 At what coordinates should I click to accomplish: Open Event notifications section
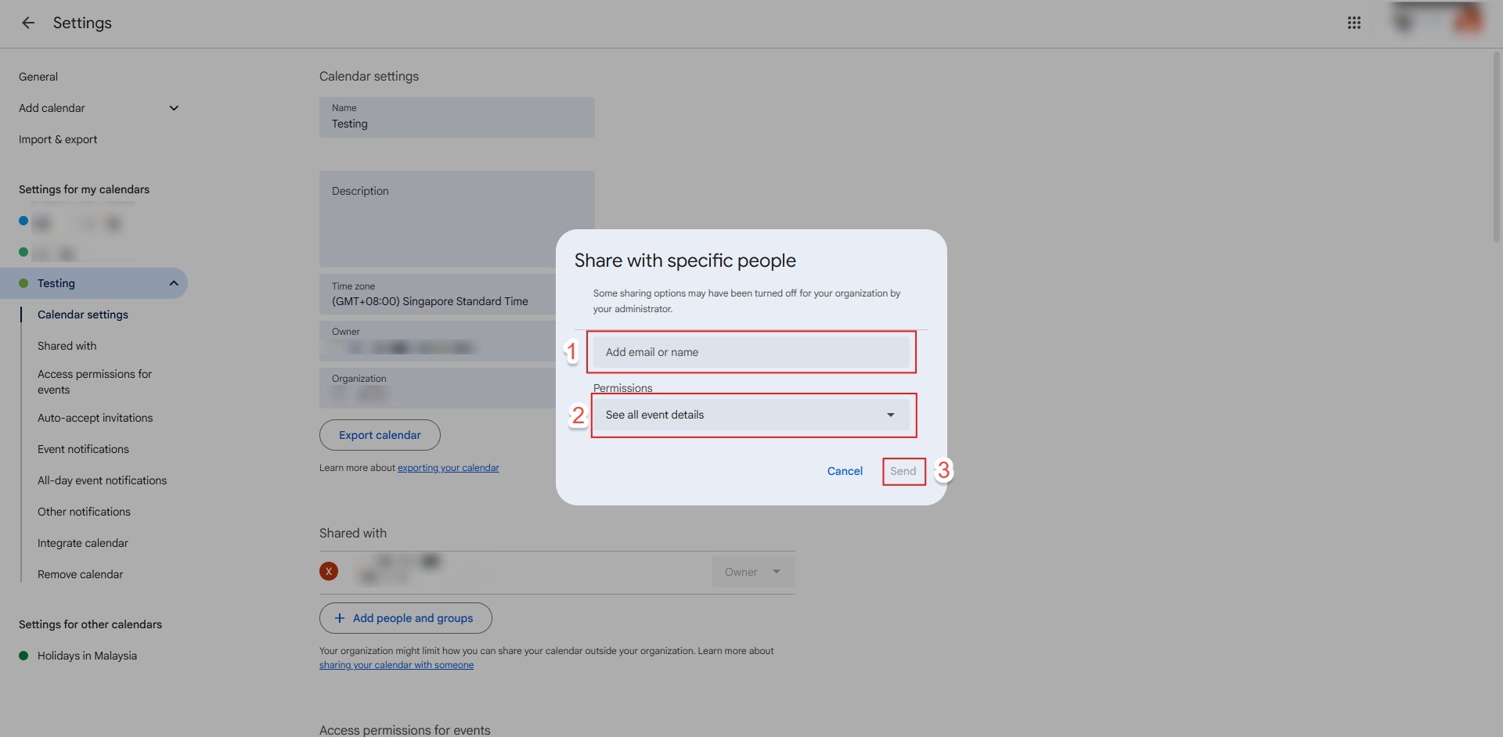tap(83, 449)
